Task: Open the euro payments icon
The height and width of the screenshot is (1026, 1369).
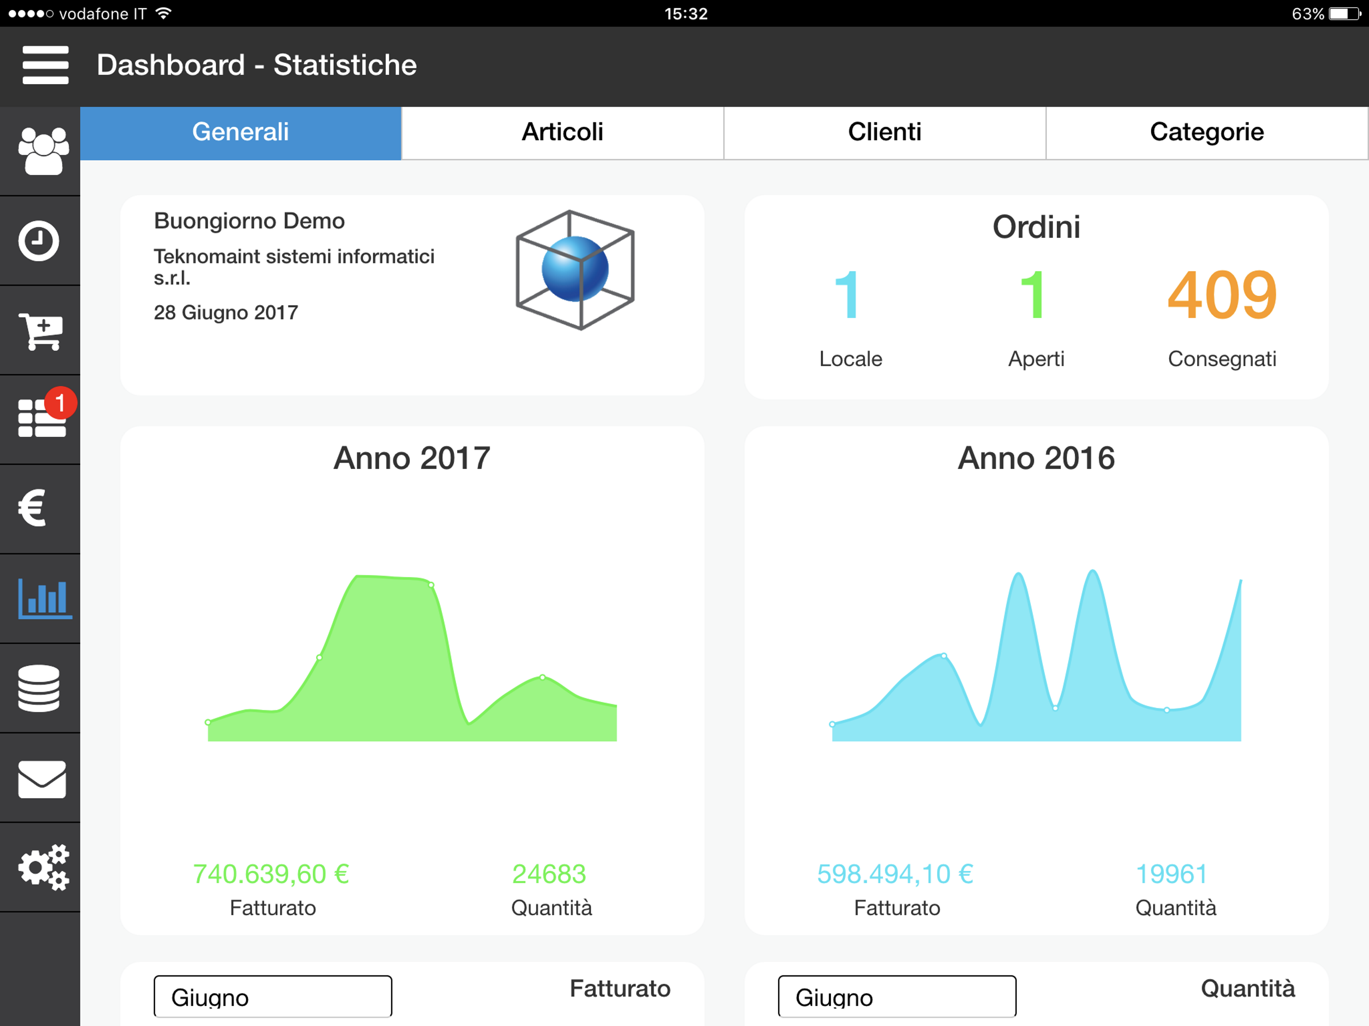Action: tap(33, 508)
